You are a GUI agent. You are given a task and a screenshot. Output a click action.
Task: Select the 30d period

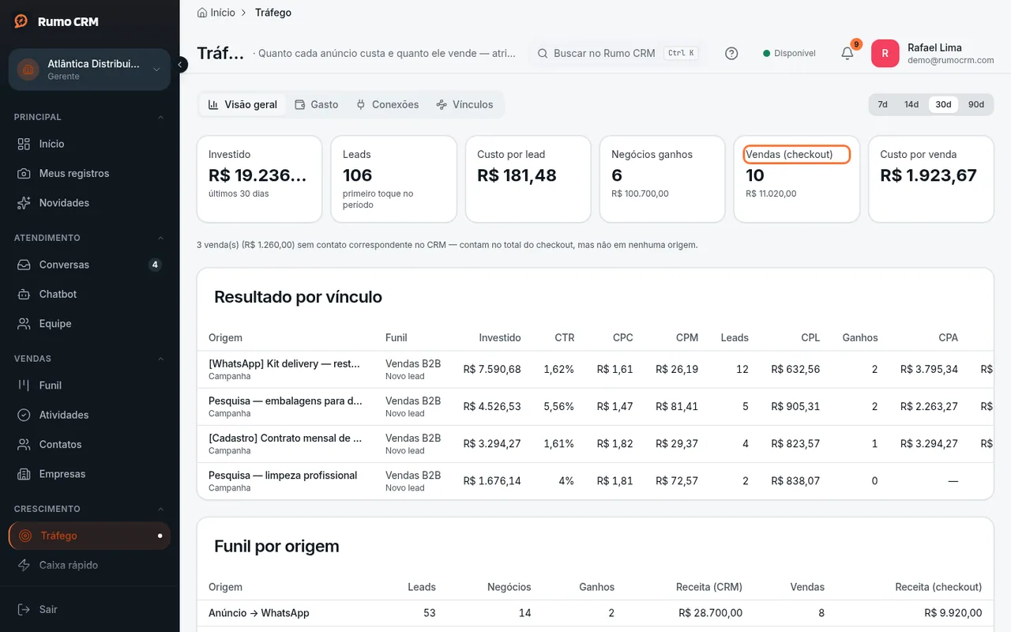943,104
